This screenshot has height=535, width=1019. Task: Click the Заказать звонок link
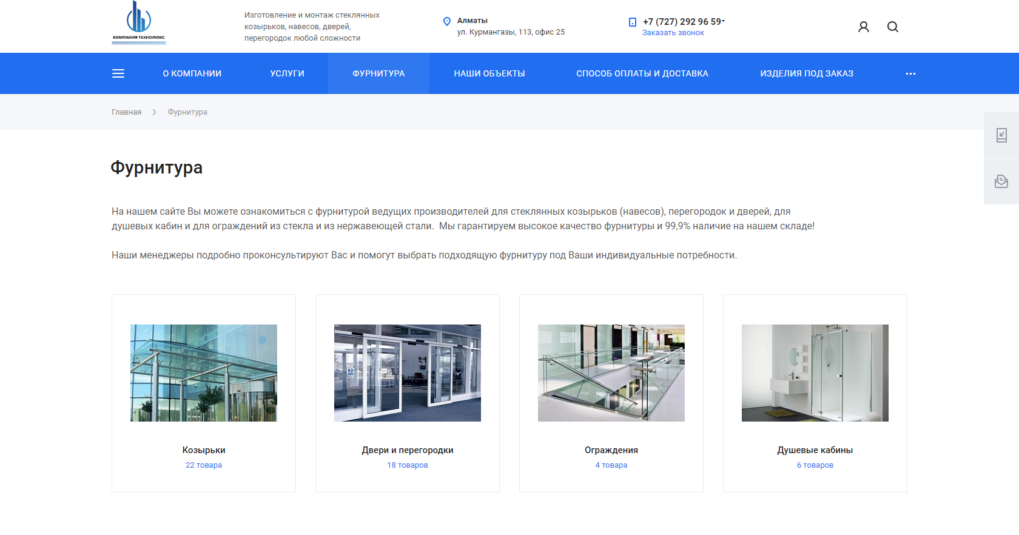673,33
